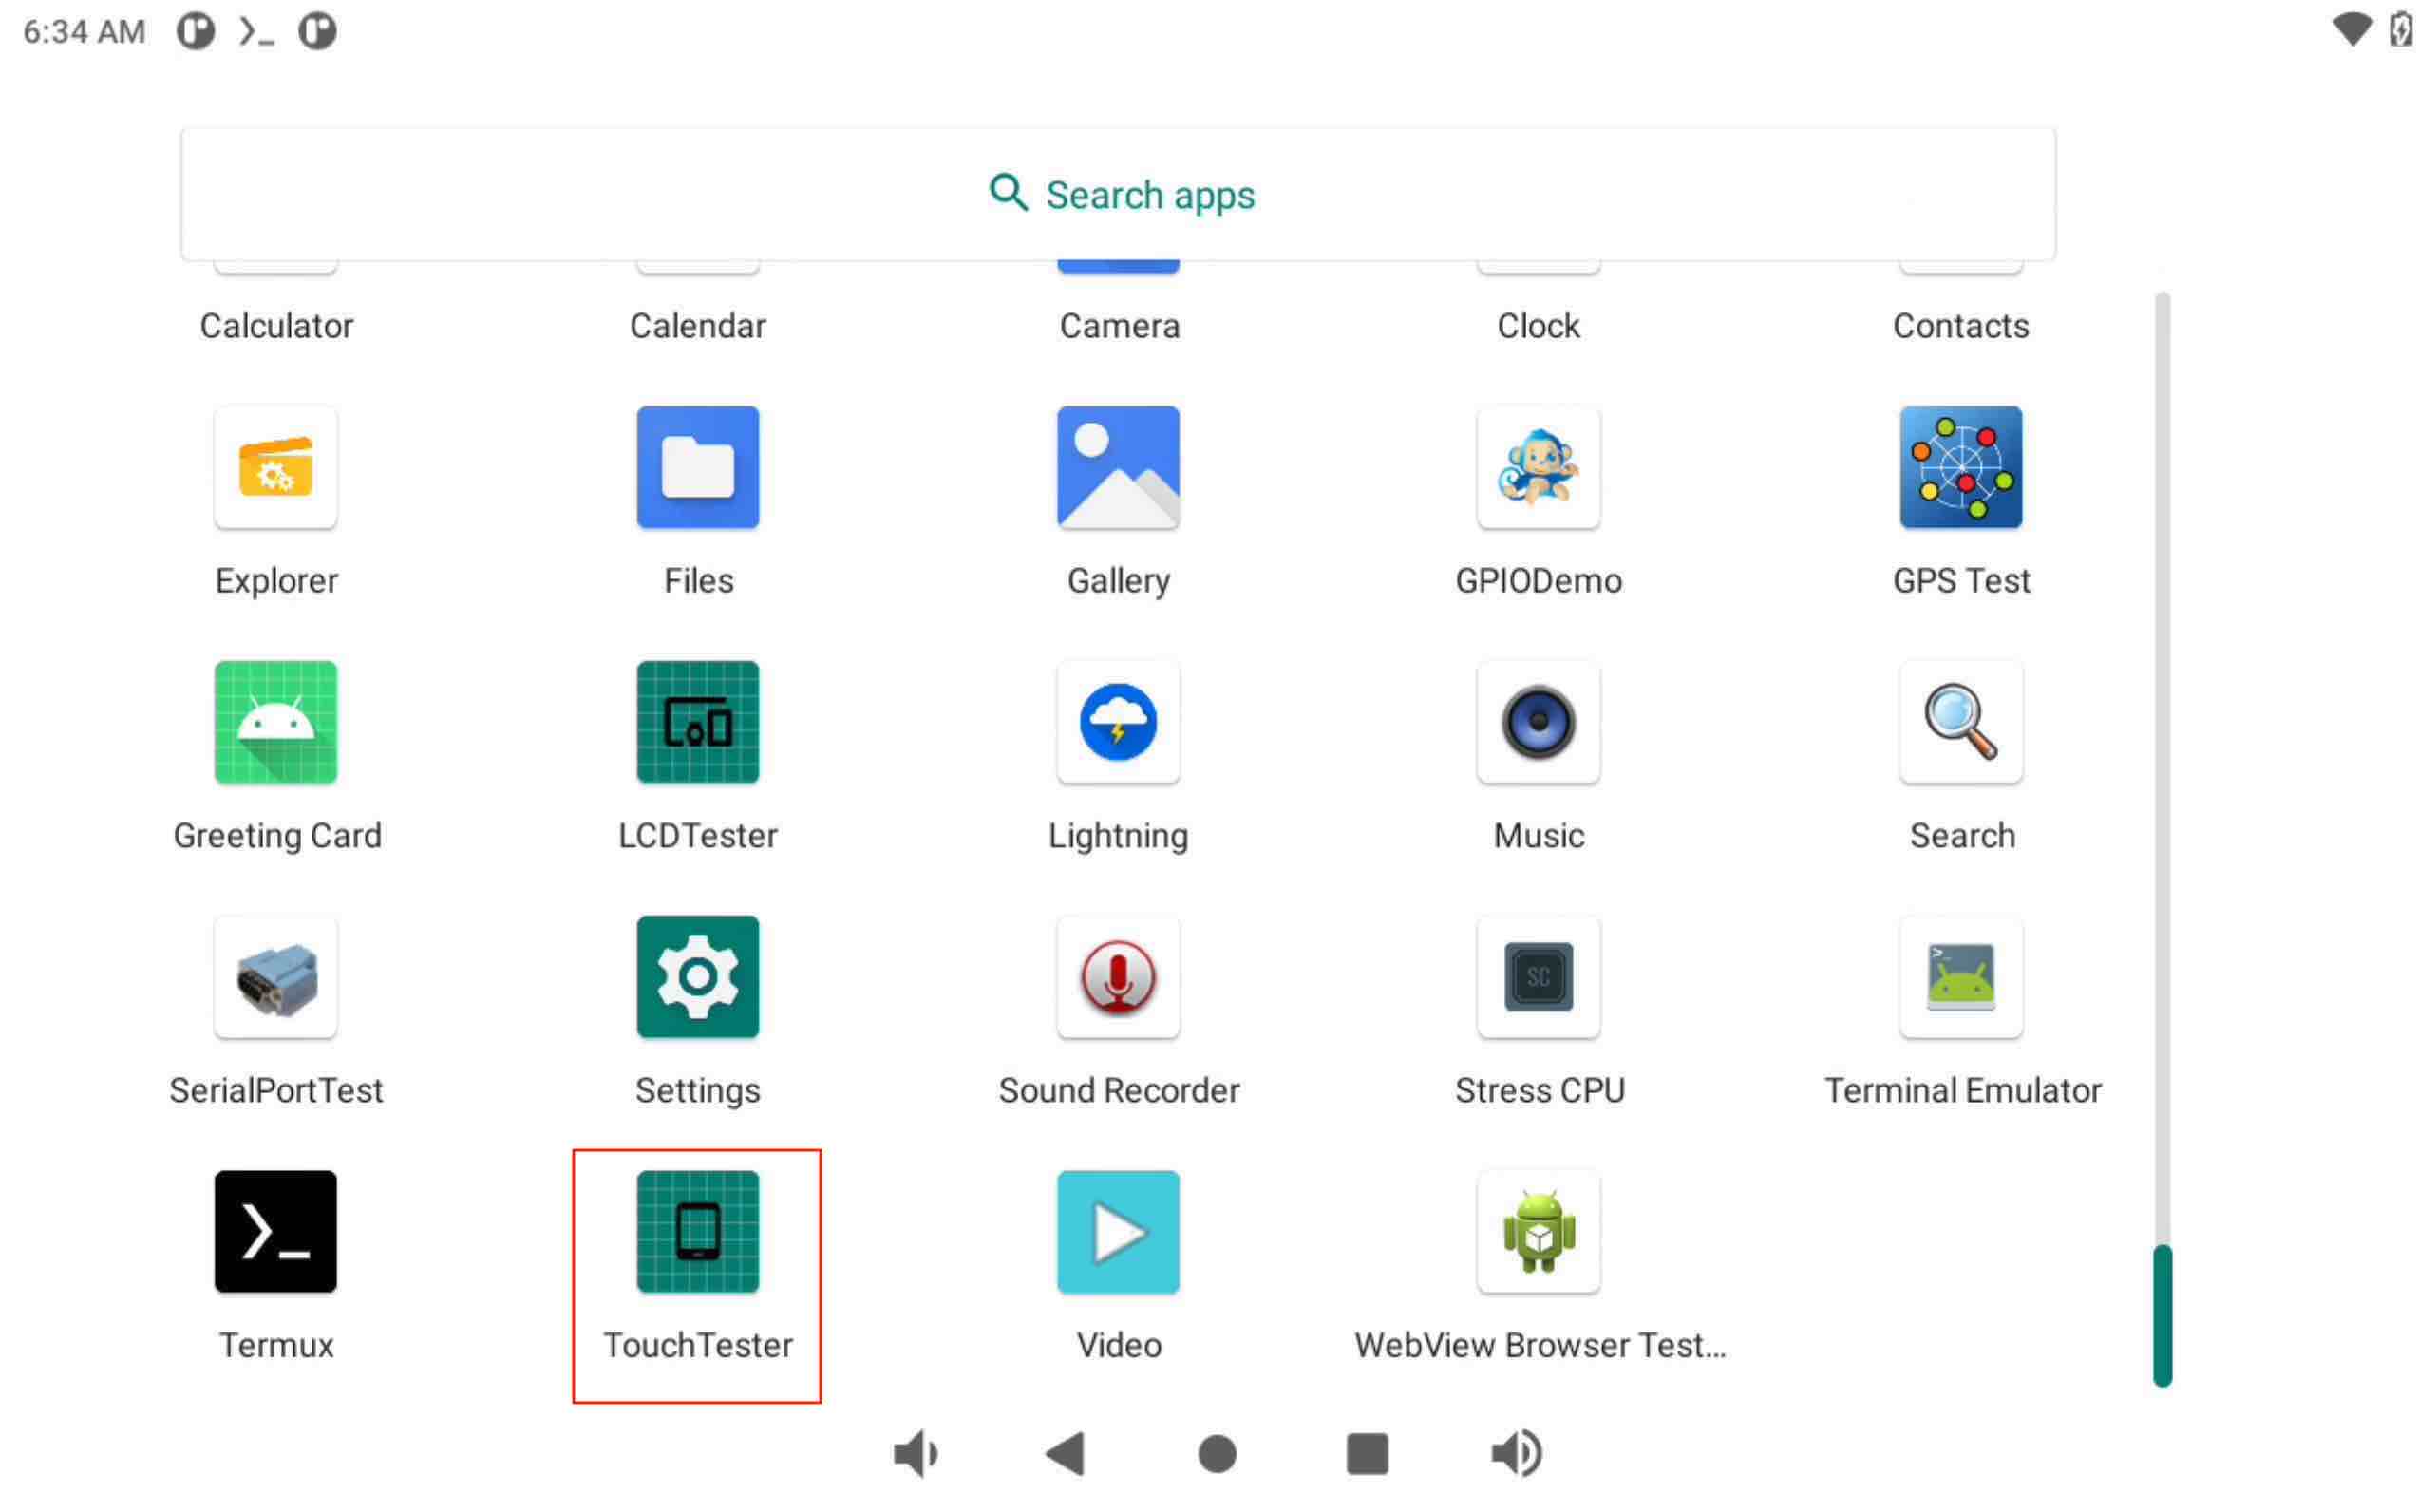
Task: Open the Gallery app
Action: [1118, 467]
